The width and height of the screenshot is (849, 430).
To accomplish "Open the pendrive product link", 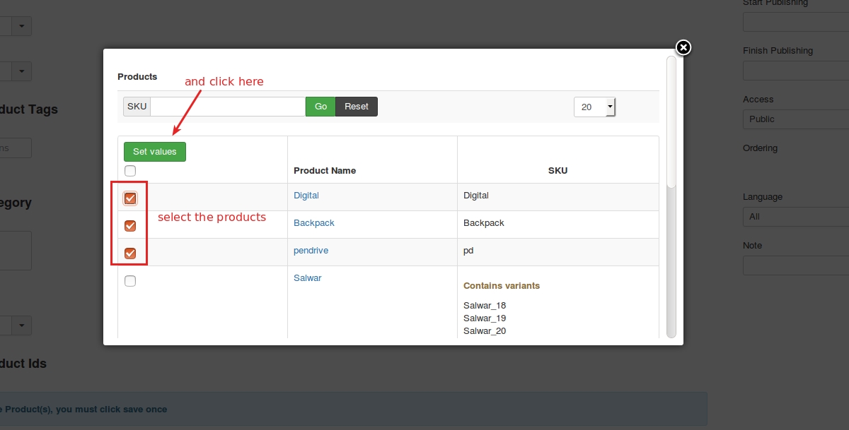I will (311, 251).
